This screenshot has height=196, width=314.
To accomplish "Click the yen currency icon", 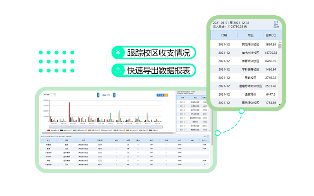I will pyautogui.click(x=118, y=53).
